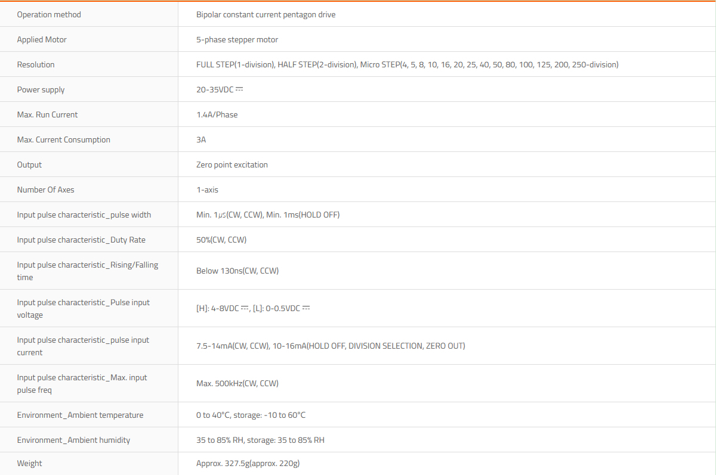Click the "Operation method" row label
This screenshot has width=716, height=475.
49,14
